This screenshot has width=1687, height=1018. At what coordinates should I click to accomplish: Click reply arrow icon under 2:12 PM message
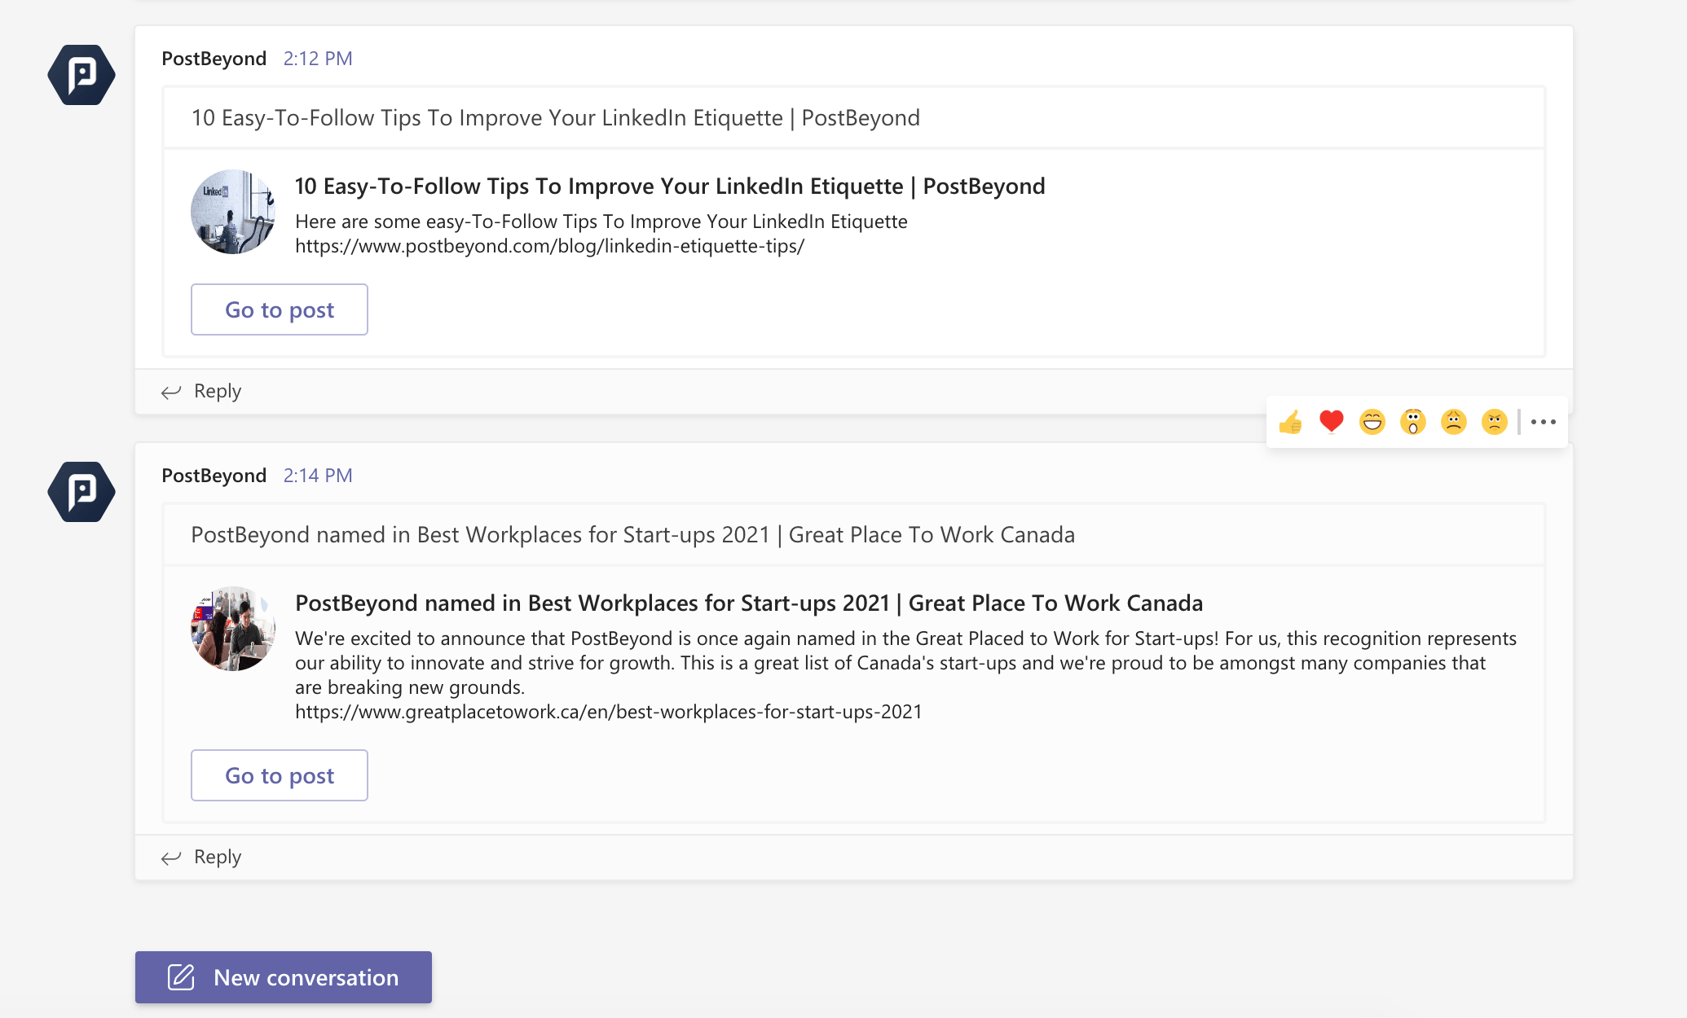coord(171,393)
